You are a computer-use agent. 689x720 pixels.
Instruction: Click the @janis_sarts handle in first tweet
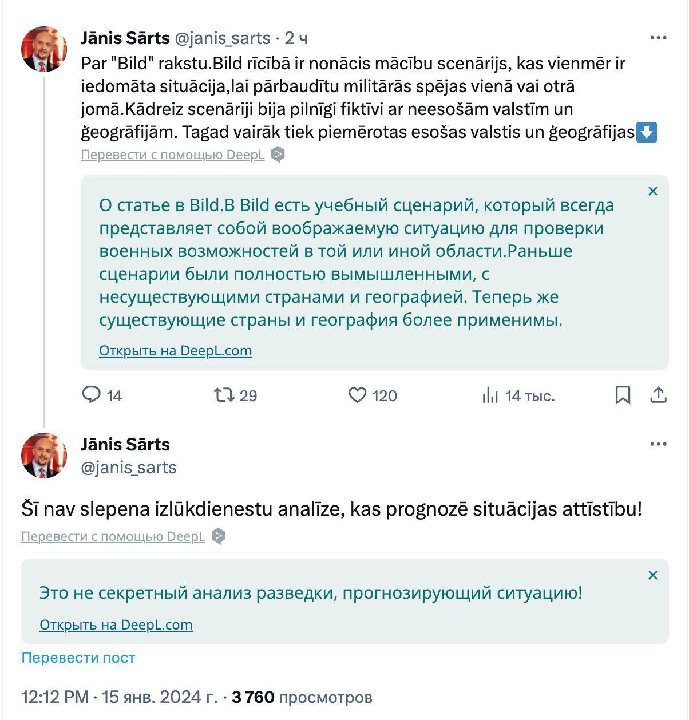click(x=222, y=38)
